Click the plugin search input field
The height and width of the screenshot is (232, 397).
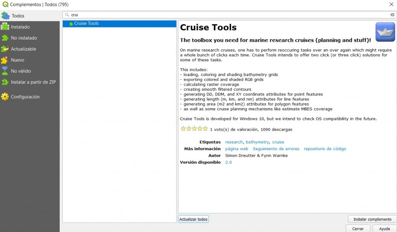[x=229, y=15]
